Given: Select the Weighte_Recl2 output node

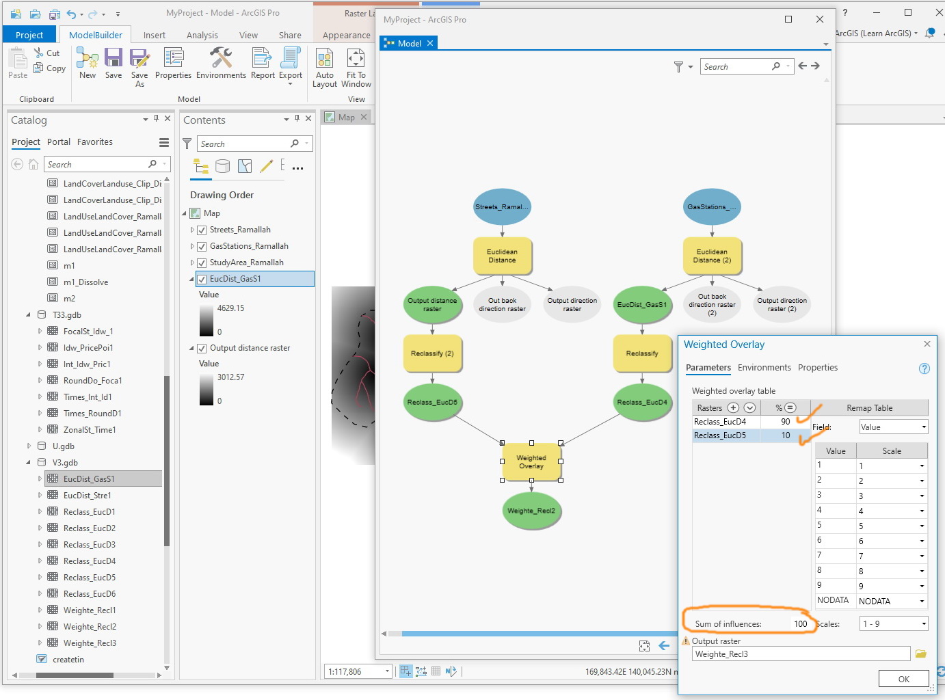Looking at the screenshot, I should pos(531,511).
